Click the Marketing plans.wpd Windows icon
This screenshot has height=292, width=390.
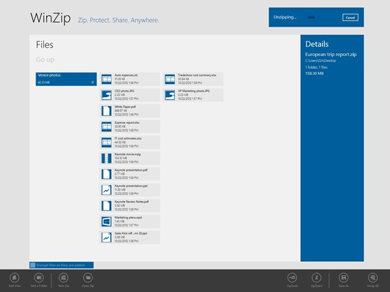(x=106, y=222)
